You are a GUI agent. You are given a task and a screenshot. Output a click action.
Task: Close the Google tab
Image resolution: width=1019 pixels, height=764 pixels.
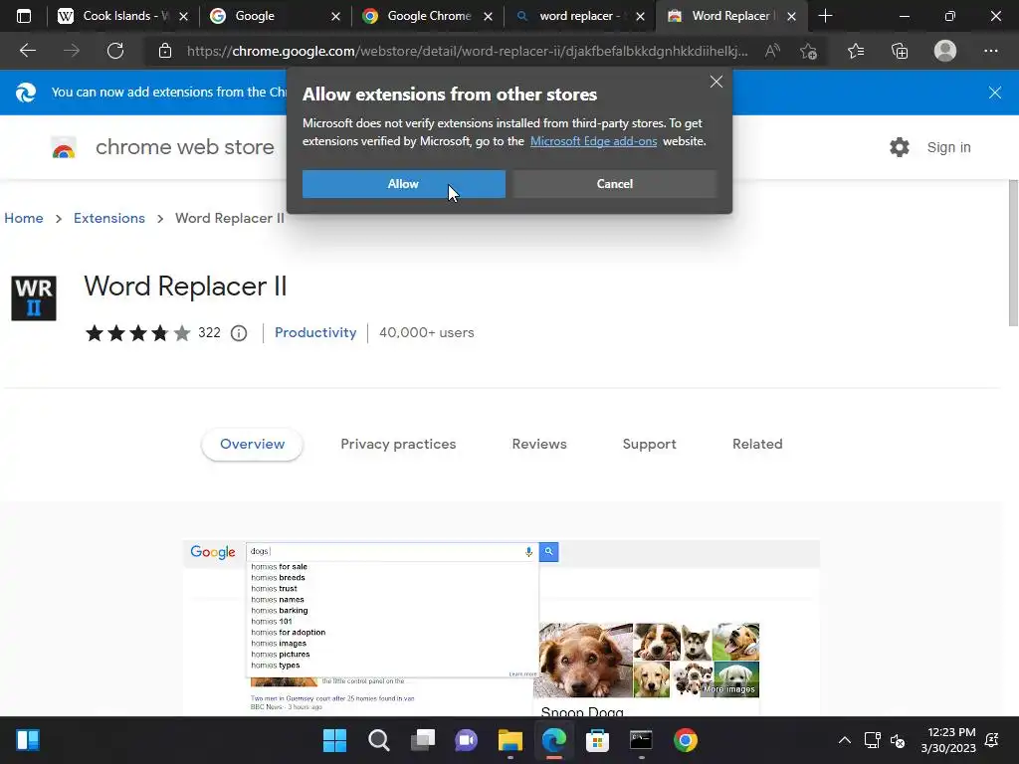pyautogui.click(x=335, y=16)
